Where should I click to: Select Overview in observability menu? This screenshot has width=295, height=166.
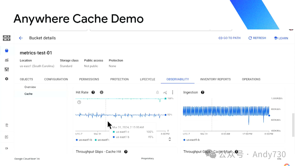(30, 87)
